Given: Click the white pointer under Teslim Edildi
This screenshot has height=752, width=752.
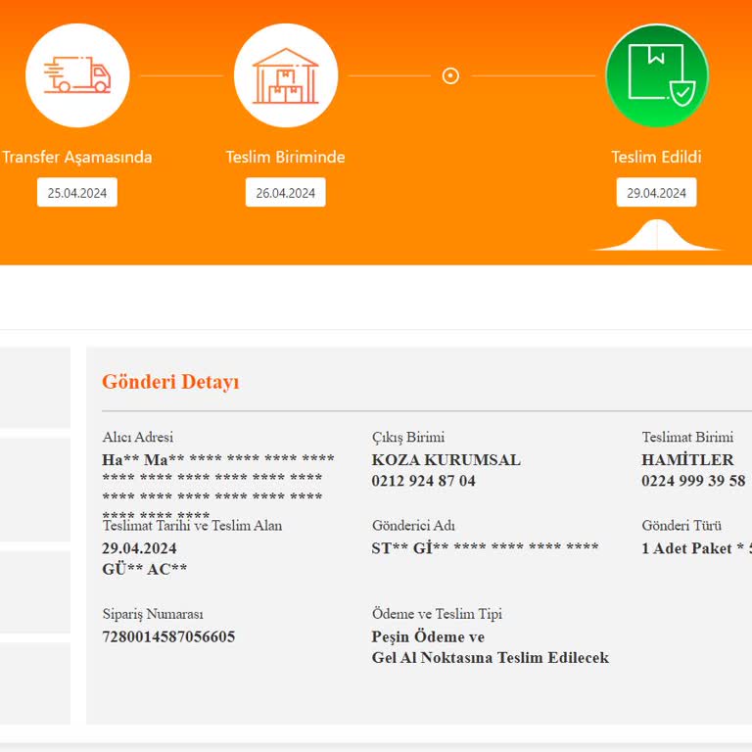Looking at the screenshot, I should (x=656, y=237).
